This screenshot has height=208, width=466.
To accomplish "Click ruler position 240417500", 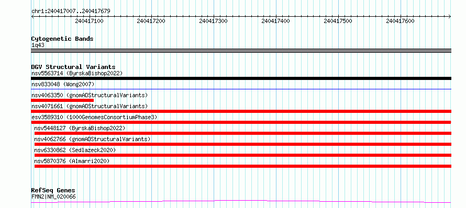I will tap(338, 21).
